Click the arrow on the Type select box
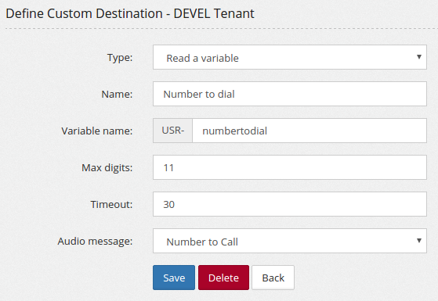Image resolution: width=438 pixels, height=301 pixels. point(418,57)
